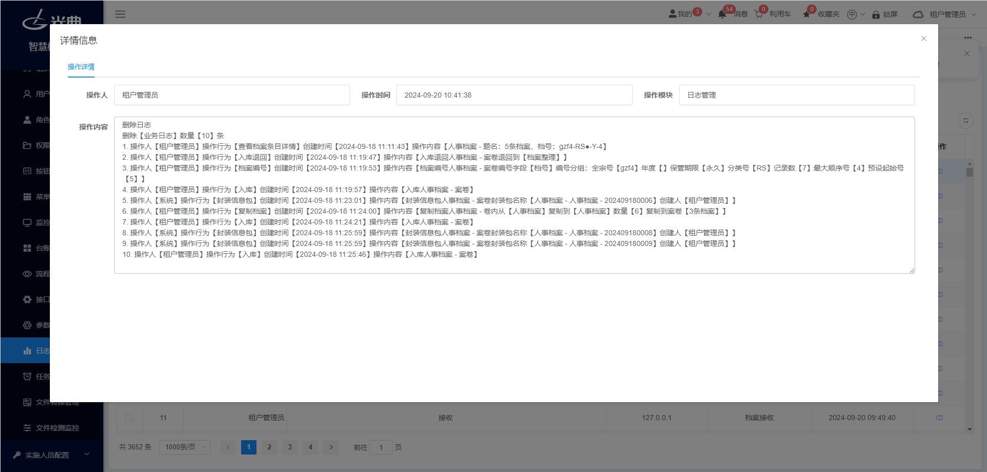The height and width of the screenshot is (472, 987).
Task: Click the 操作人 input field
Action: click(x=232, y=95)
